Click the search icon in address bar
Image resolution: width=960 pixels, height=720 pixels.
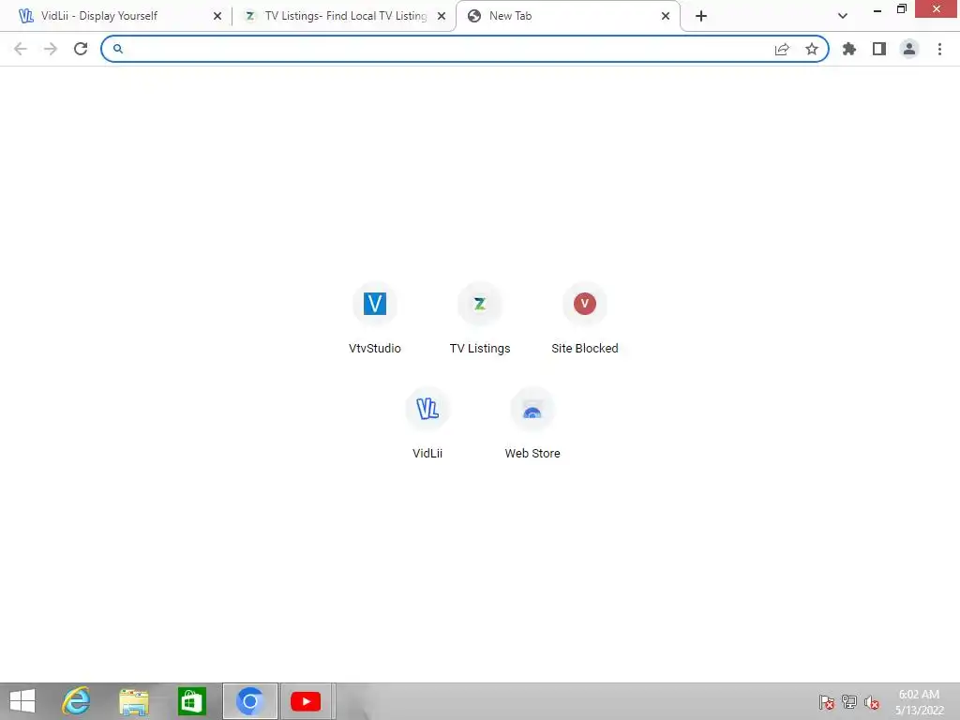[x=118, y=49]
